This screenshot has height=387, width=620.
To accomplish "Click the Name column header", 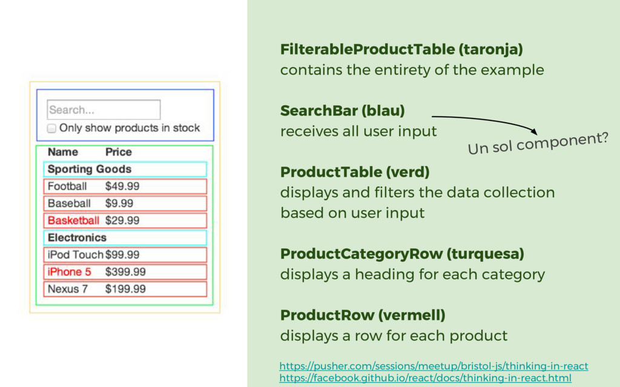I will point(63,152).
